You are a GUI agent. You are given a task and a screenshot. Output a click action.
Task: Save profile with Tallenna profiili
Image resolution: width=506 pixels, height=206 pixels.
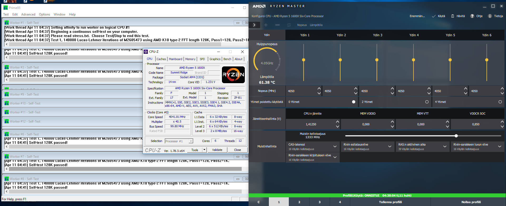pyautogui.click(x=390, y=202)
